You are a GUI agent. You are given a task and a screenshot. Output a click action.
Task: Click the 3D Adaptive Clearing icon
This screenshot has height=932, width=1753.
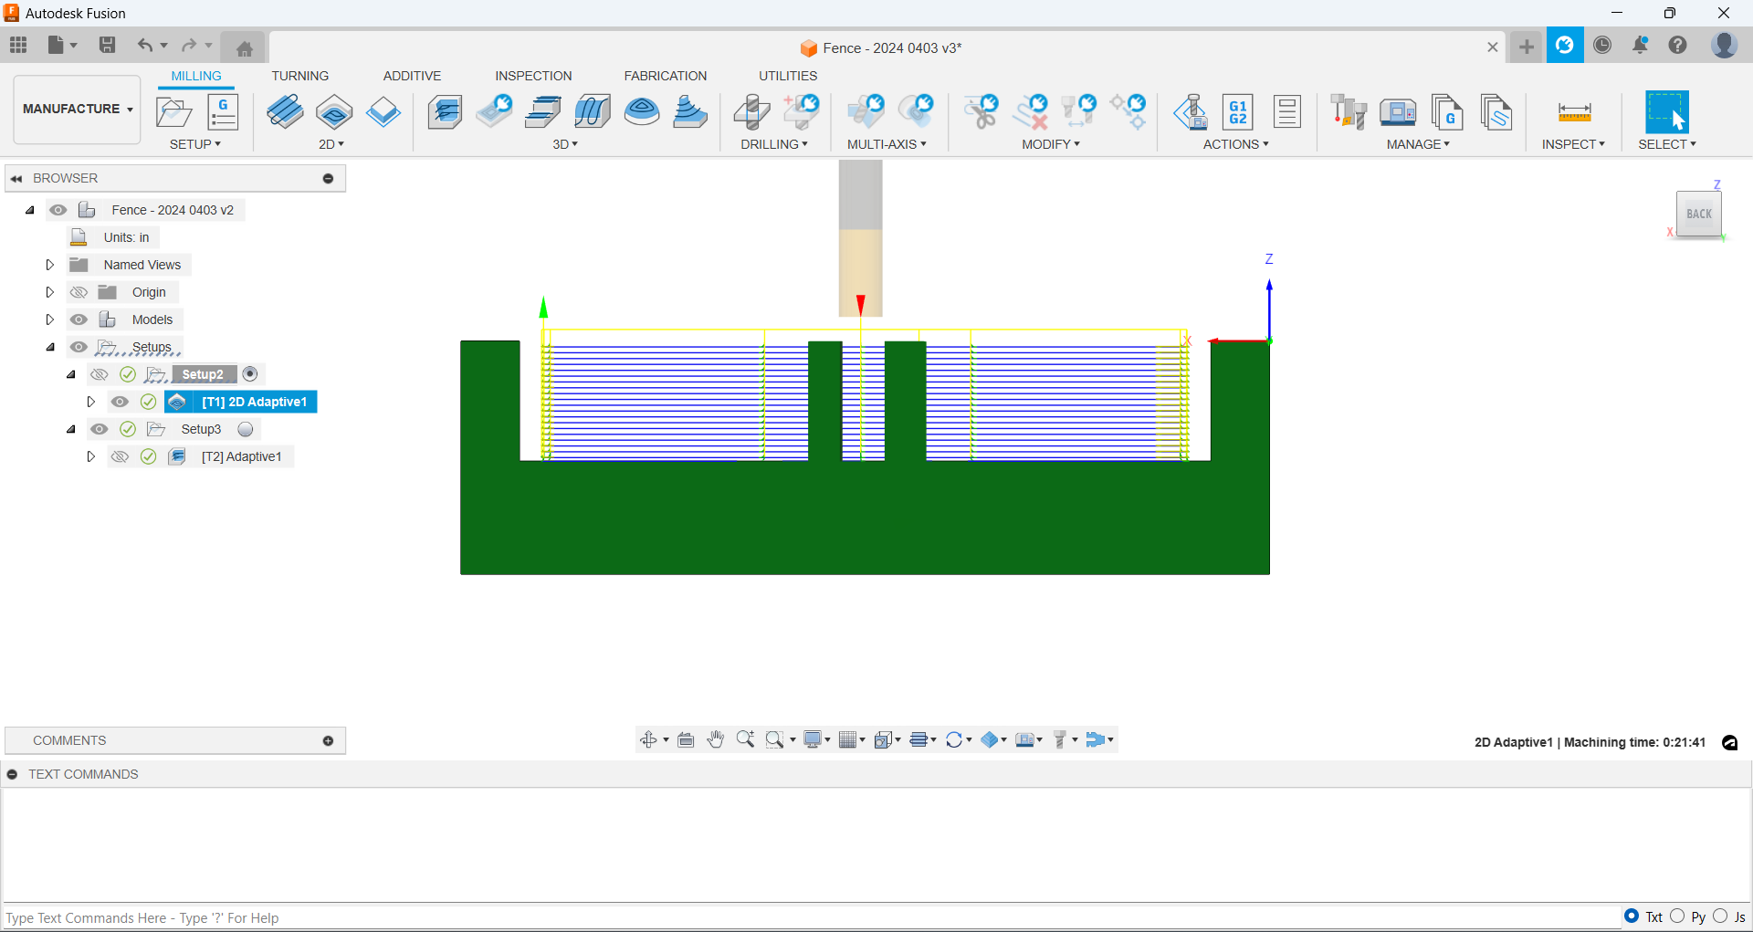445,112
